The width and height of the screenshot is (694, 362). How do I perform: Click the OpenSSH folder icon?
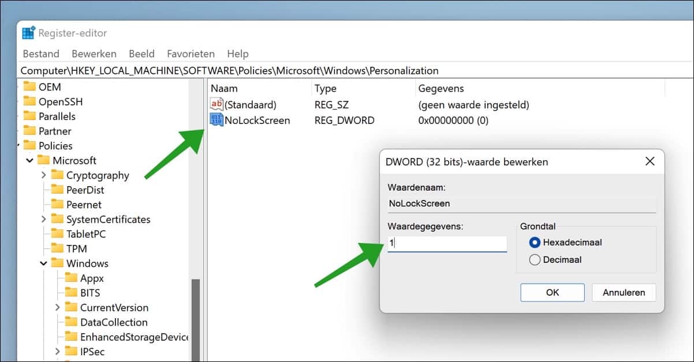click(29, 101)
